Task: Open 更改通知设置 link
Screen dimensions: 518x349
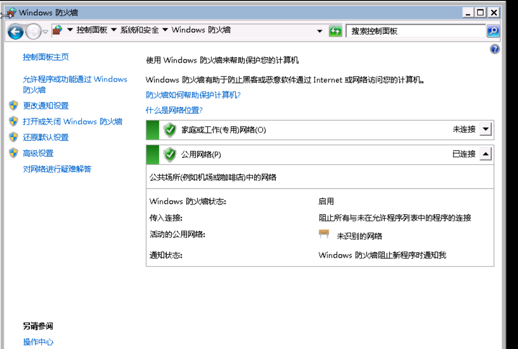Action: tap(46, 106)
